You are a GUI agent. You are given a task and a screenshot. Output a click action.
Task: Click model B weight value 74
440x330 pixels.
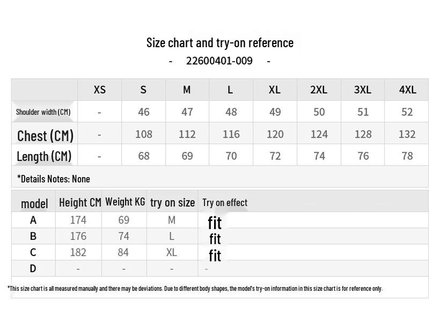tap(123, 236)
